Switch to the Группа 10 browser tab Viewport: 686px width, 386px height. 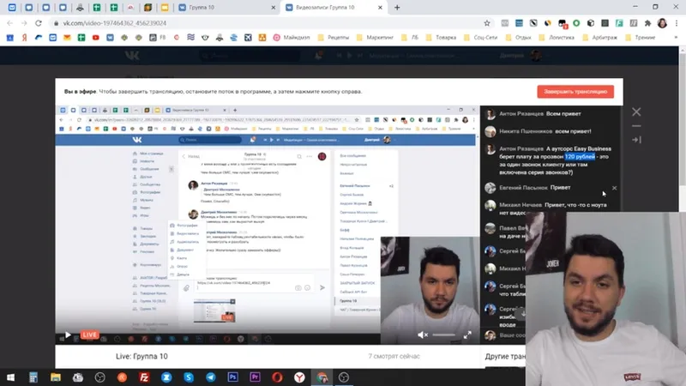pyautogui.click(x=227, y=8)
